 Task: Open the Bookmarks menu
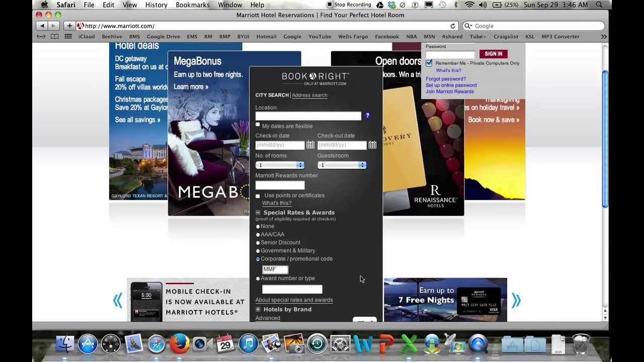193,5
